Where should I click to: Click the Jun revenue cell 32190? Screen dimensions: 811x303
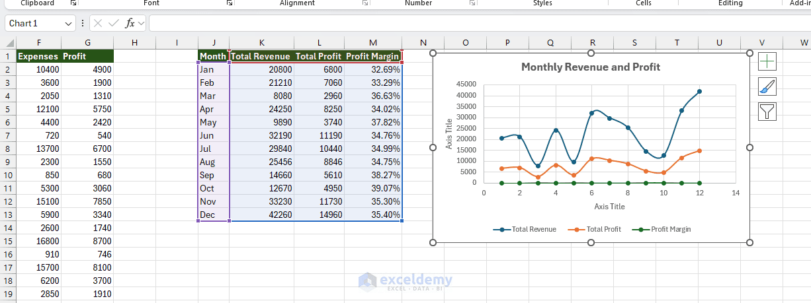point(262,135)
